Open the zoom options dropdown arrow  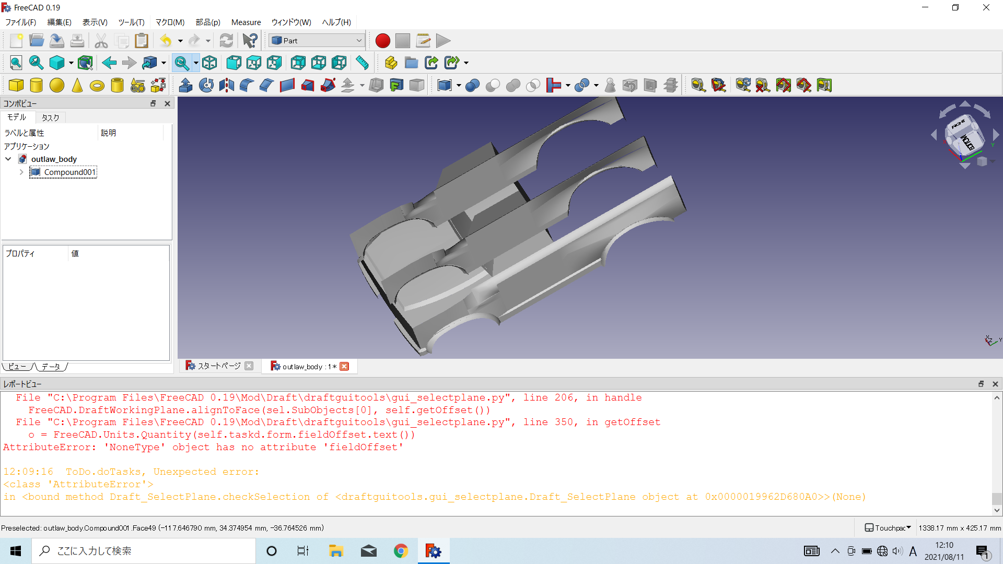point(196,63)
